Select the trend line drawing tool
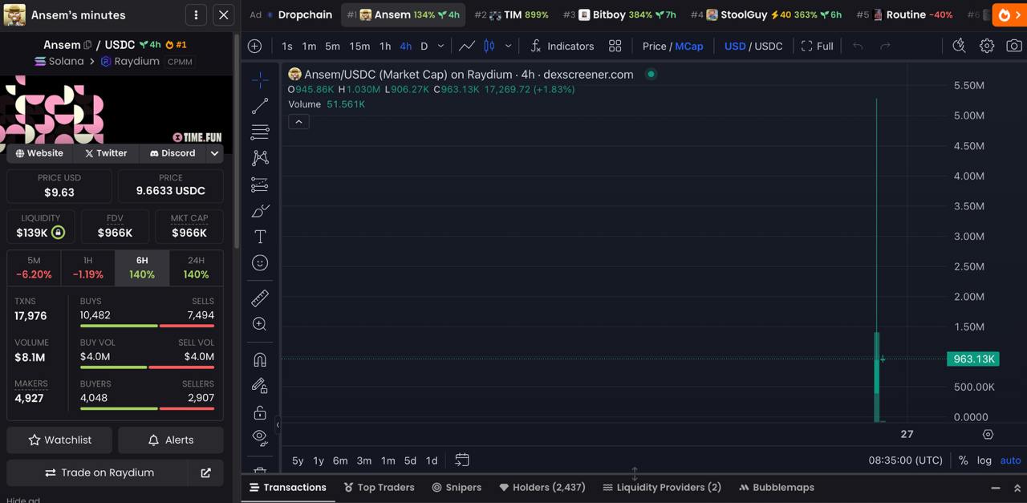This screenshot has height=503, width=1027. (x=260, y=106)
